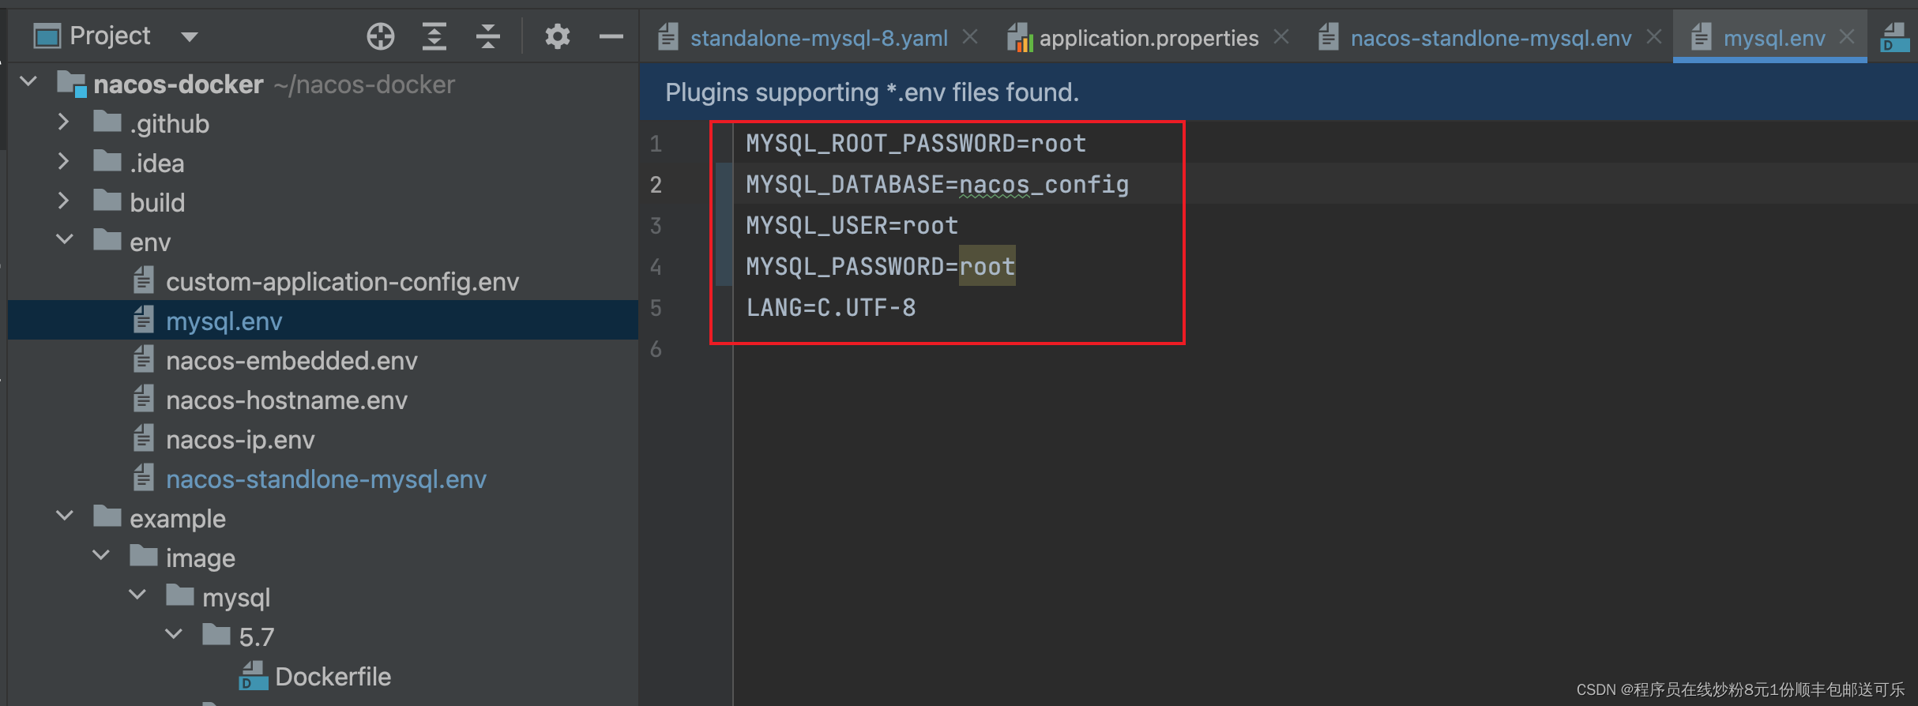Switch to application.properties tab

click(1149, 38)
